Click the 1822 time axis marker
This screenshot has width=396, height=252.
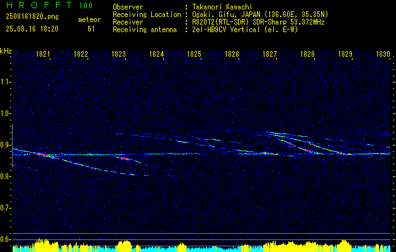pos(81,54)
